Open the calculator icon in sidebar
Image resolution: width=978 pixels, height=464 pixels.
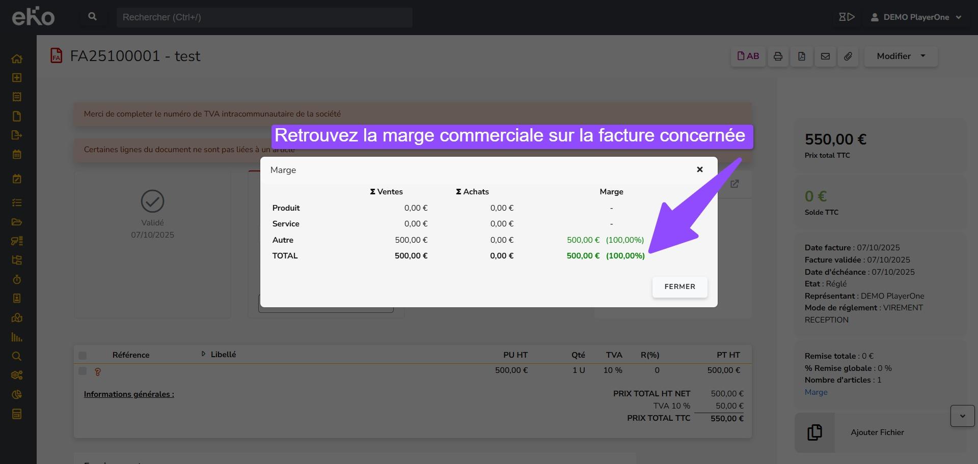[x=17, y=414]
